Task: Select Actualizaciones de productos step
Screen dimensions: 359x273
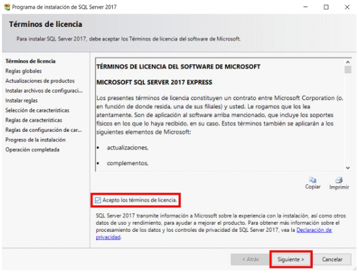Action: pos(40,81)
